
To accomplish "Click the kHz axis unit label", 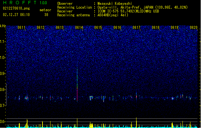I will click(x=3, y=26).
